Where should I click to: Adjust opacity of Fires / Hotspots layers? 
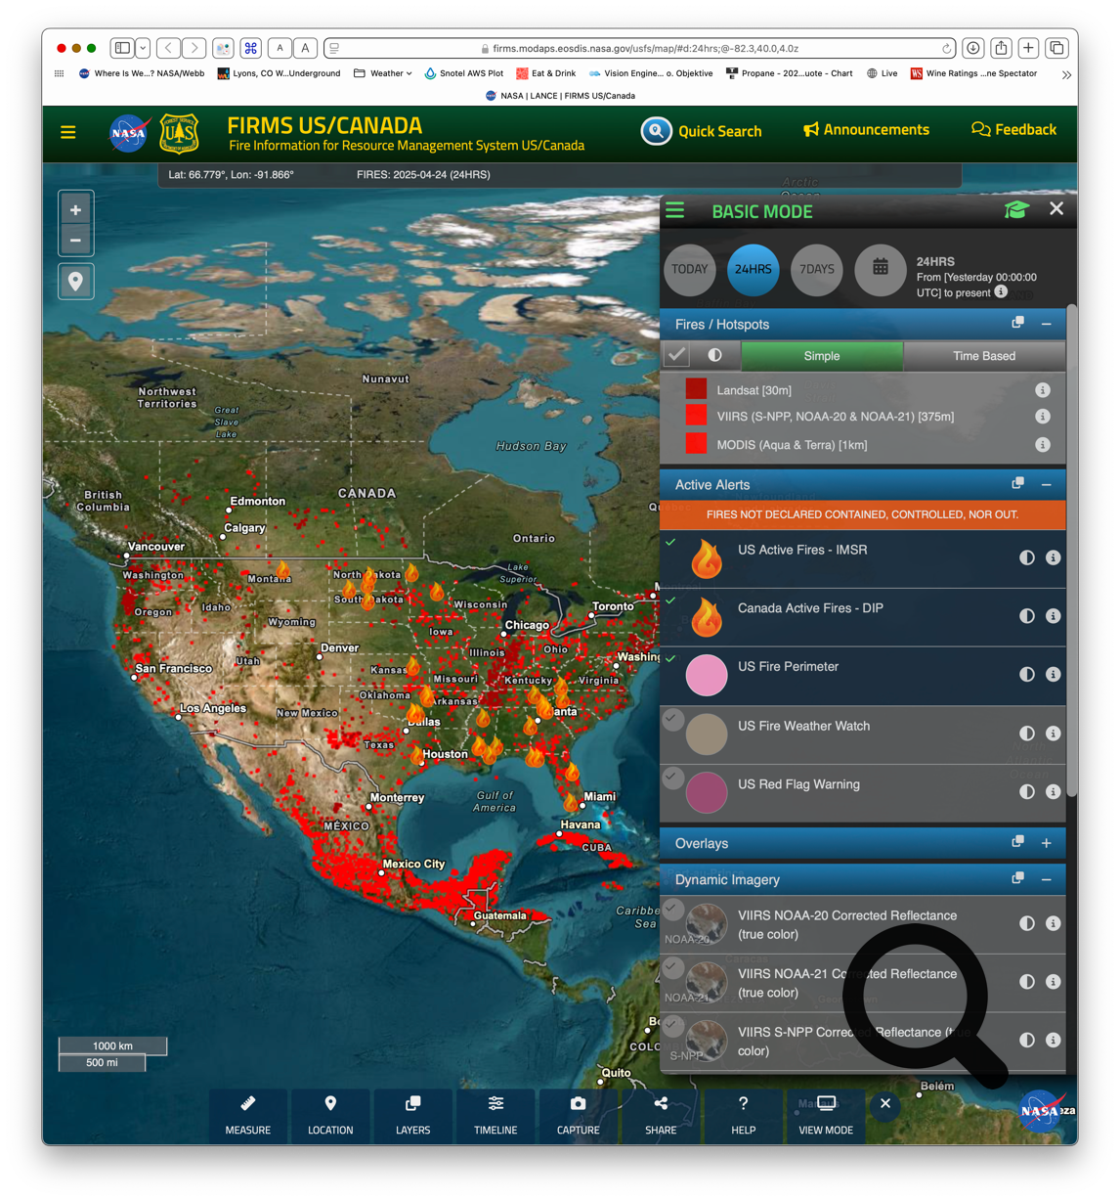(x=715, y=355)
